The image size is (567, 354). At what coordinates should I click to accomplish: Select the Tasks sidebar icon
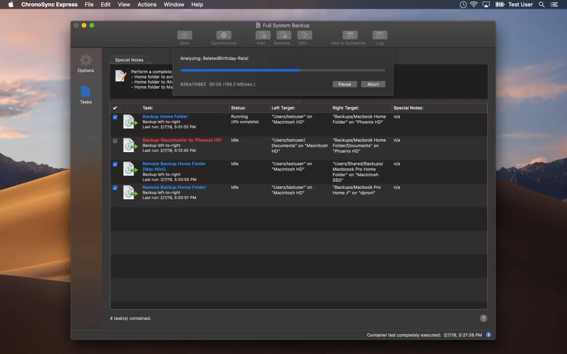pyautogui.click(x=86, y=91)
